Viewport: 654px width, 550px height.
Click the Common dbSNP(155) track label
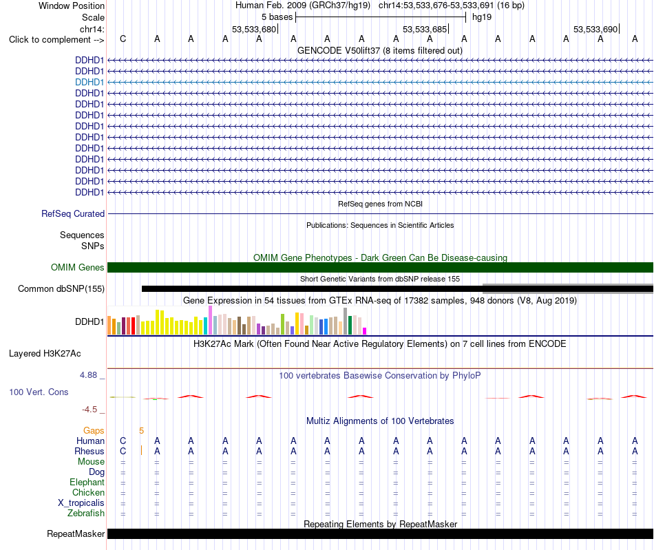(x=61, y=288)
